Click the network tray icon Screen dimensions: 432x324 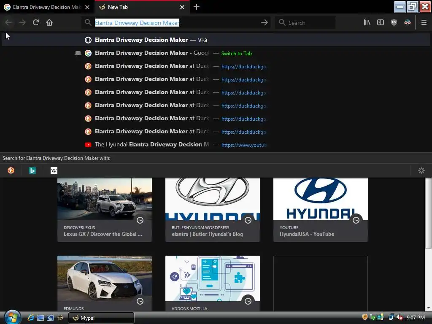(391, 317)
